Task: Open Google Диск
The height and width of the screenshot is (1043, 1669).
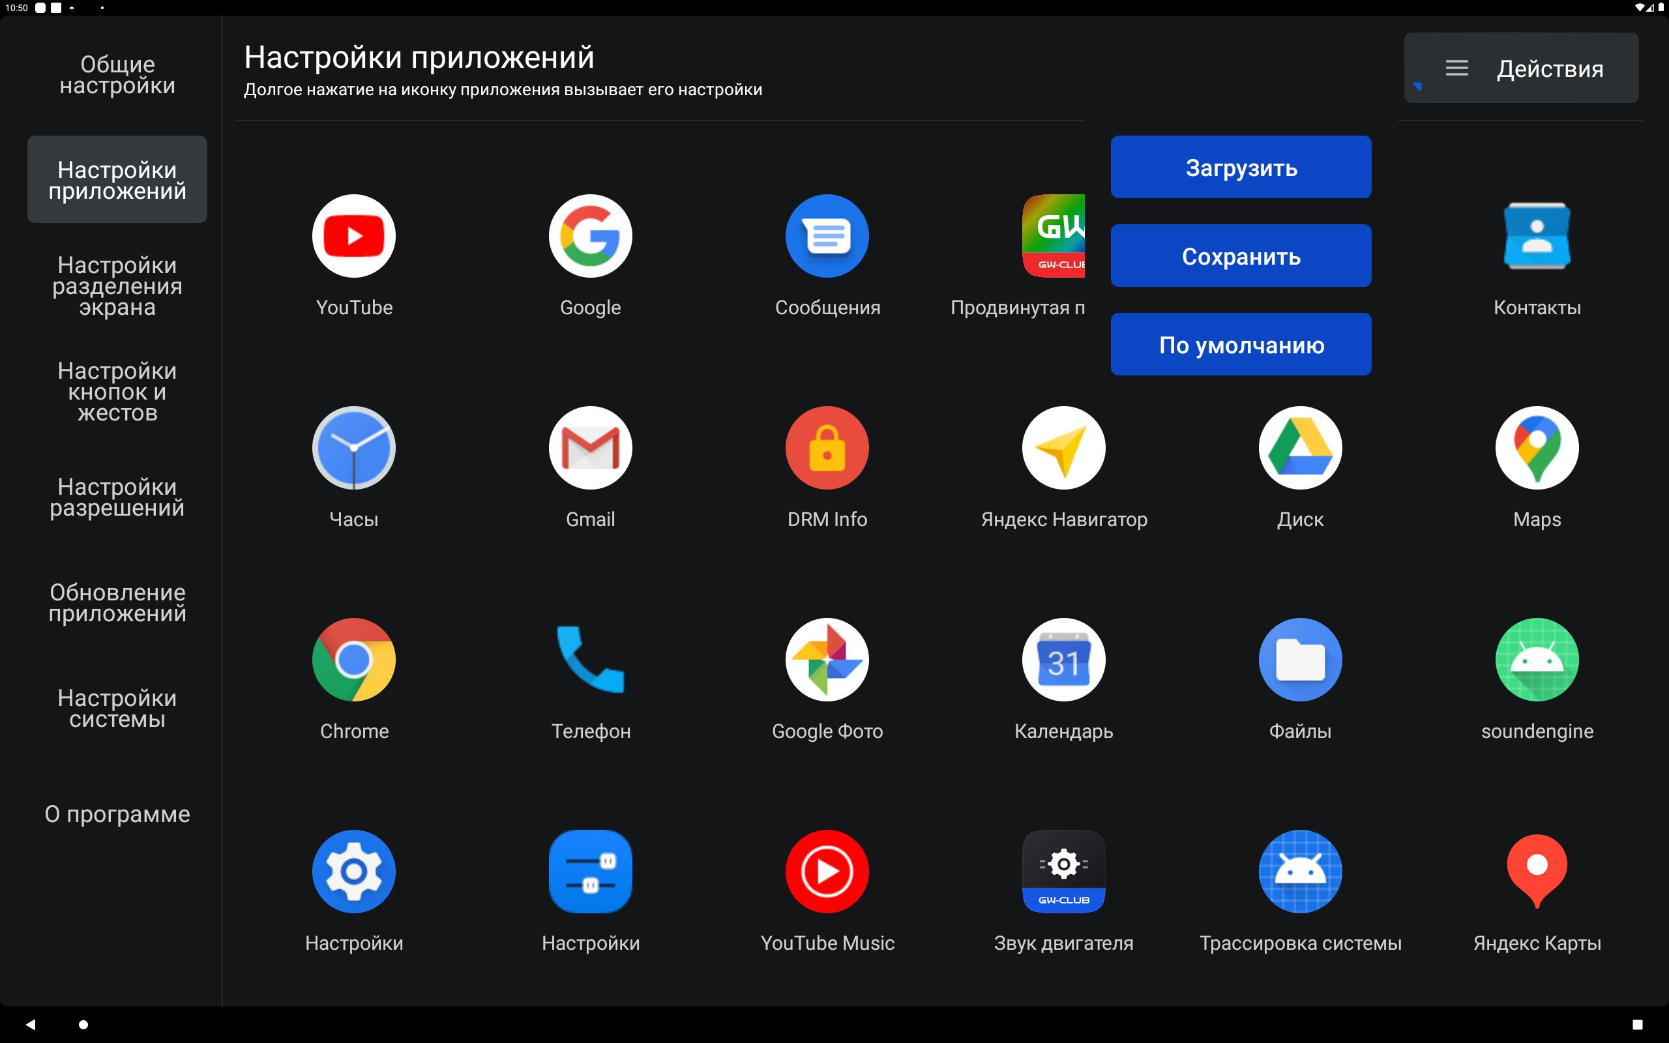Action: [1299, 447]
